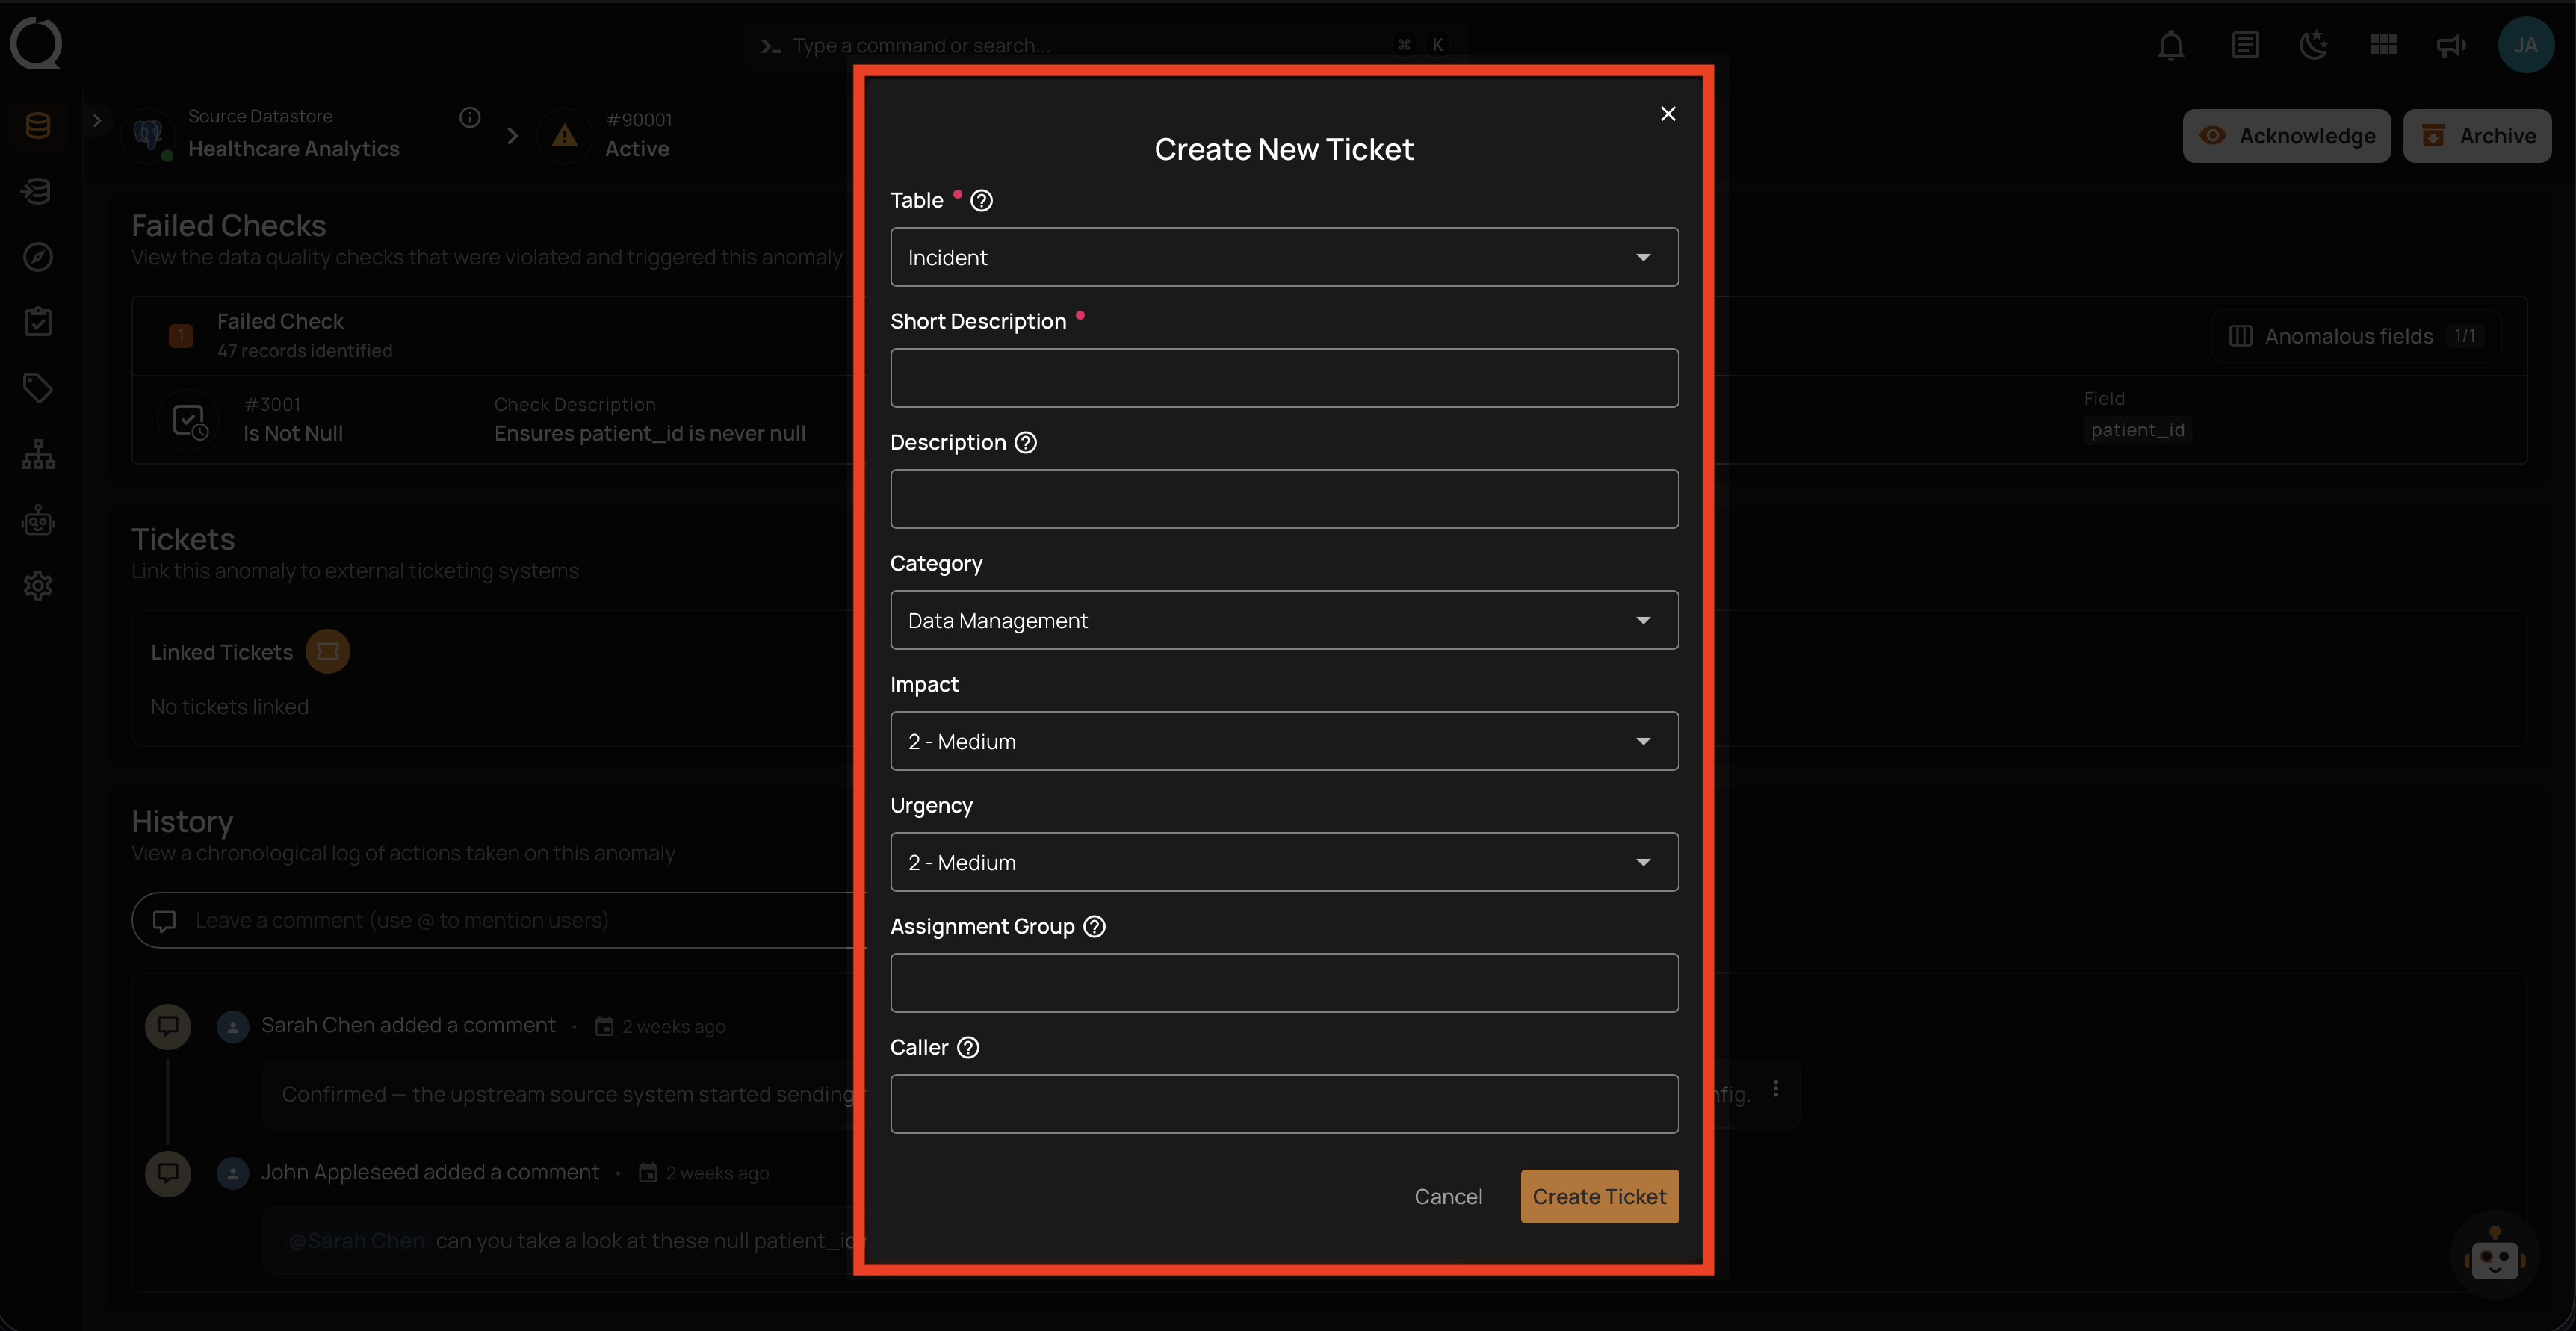Open the JA user avatar menu
This screenshot has width=2576, height=1331.
2526,45
